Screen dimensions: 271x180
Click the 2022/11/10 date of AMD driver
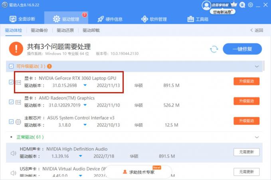[x=109, y=105]
